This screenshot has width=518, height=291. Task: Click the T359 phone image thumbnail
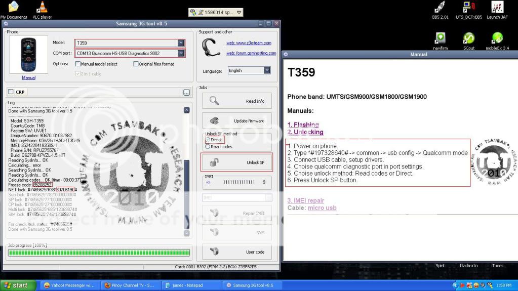point(28,55)
